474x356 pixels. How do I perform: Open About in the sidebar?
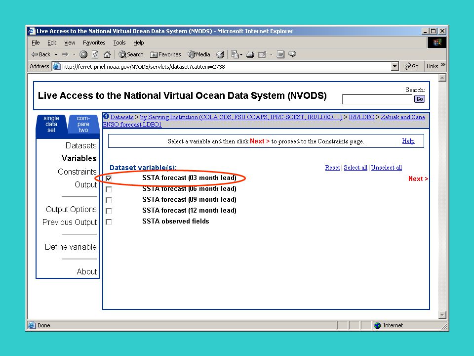tap(87, 271)
